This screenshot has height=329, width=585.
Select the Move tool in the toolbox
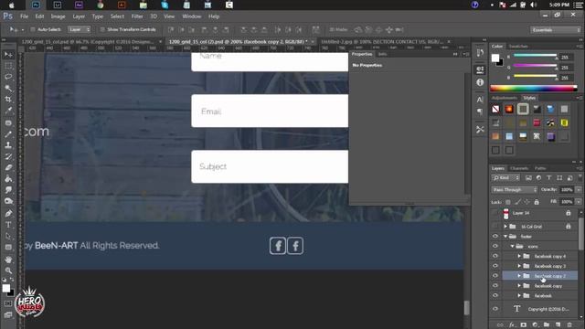[x=8, y=55]
